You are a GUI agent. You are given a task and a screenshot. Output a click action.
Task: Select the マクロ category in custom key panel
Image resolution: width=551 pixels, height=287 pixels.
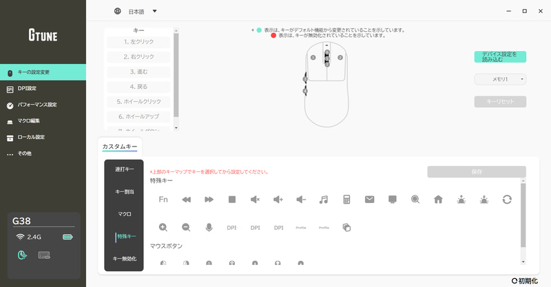(124, 214)
